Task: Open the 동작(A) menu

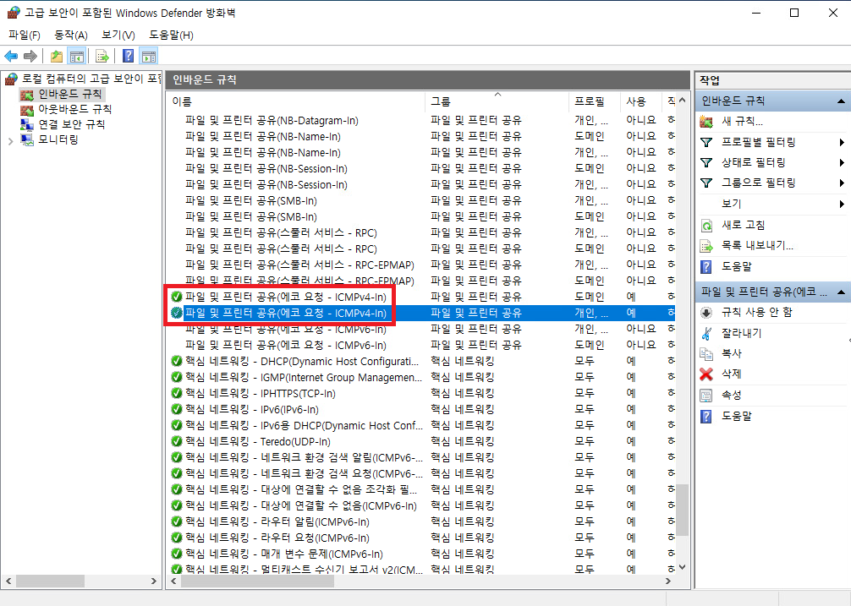Action: point(70,35)
